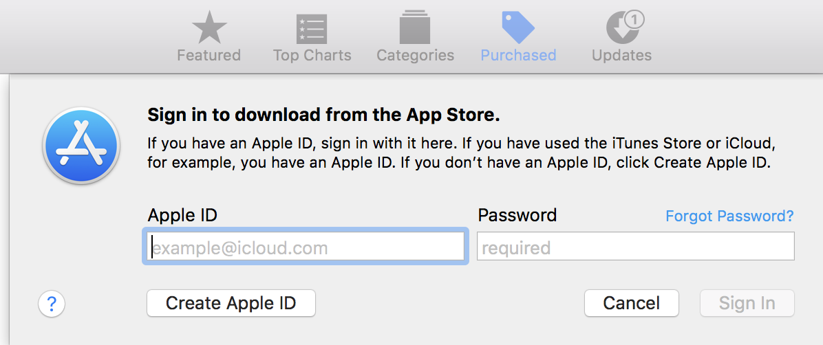Click into the Password required field
This screenshot has width=823, height=345.
(x=635, y=247)
